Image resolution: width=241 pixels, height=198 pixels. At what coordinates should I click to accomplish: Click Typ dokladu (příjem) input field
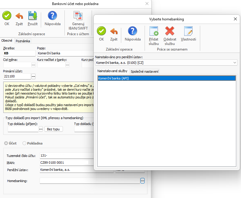click(23, 129)
